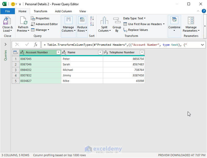207x158 pixels.
Task: Open the table menu icon in grid corner
Action: pyautogui.click(x=16, y=52)
